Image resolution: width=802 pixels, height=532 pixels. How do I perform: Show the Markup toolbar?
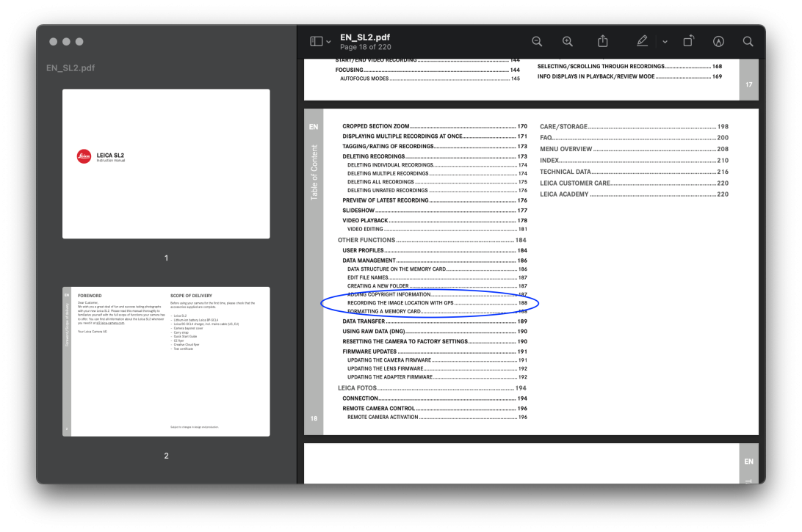[x=718, y=42]
